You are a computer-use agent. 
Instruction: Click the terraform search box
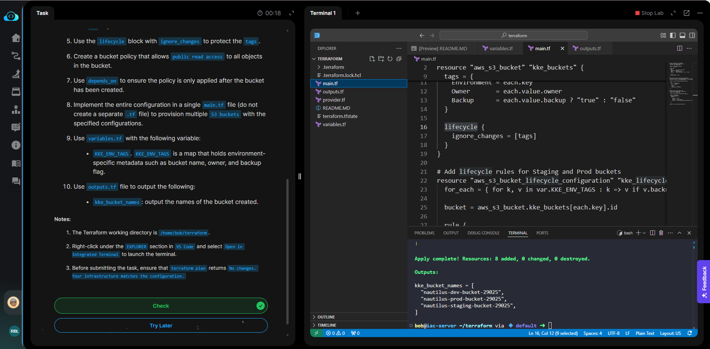[x=513, y=35]
